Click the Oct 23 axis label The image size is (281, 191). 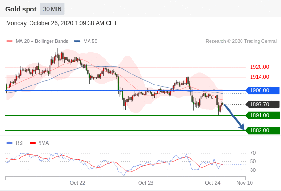tap(146, 183)
